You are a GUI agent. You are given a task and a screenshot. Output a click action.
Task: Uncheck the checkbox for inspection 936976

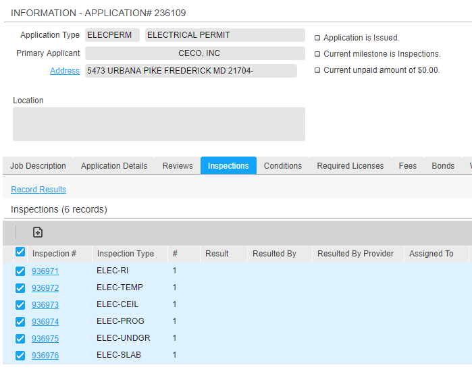(x=20, y=356)
